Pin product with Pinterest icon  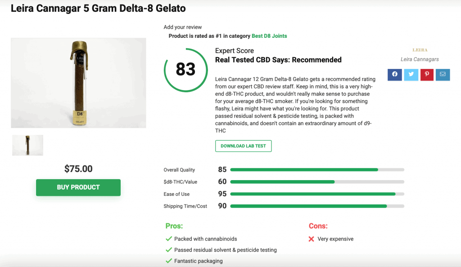(427, 74)
